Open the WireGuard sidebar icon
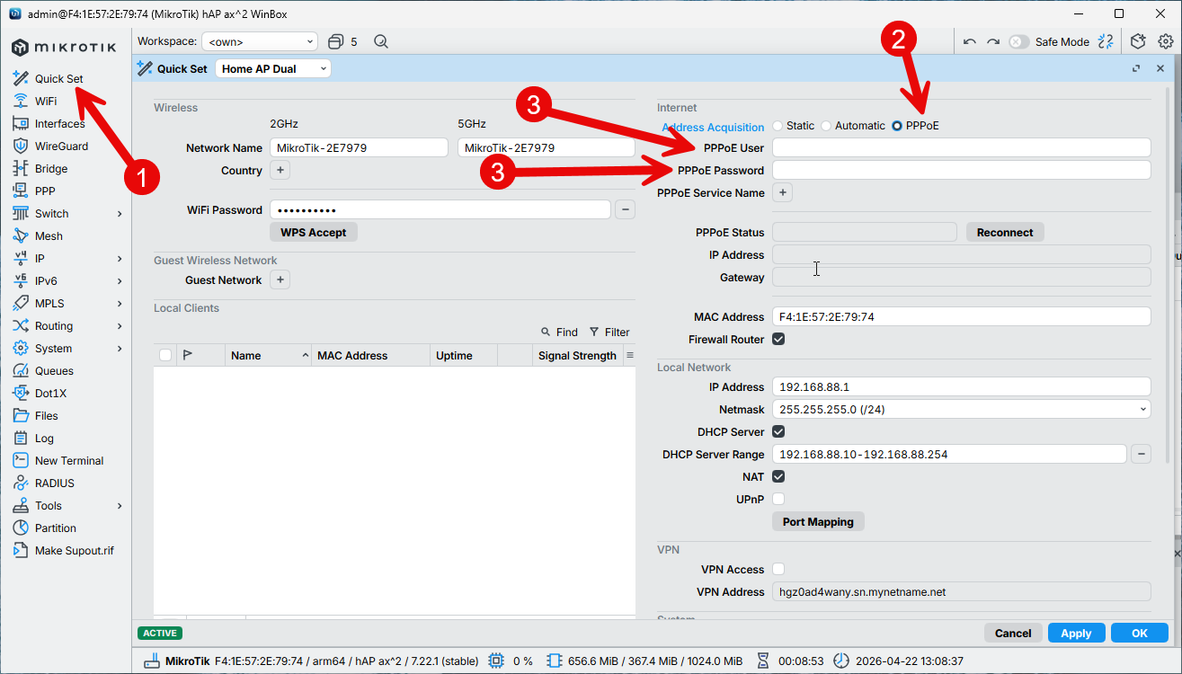This screenshot has width=1182, height=674. [x=20, y=146]
